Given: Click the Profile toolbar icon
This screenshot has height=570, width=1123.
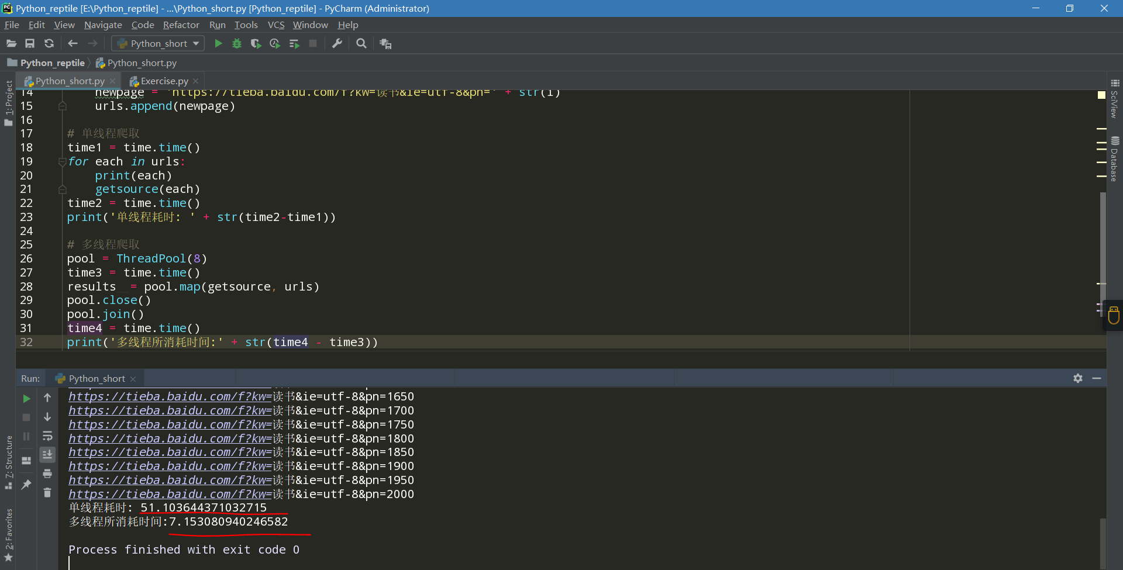Looking at the screenshot, I should (x=275, y=43).
